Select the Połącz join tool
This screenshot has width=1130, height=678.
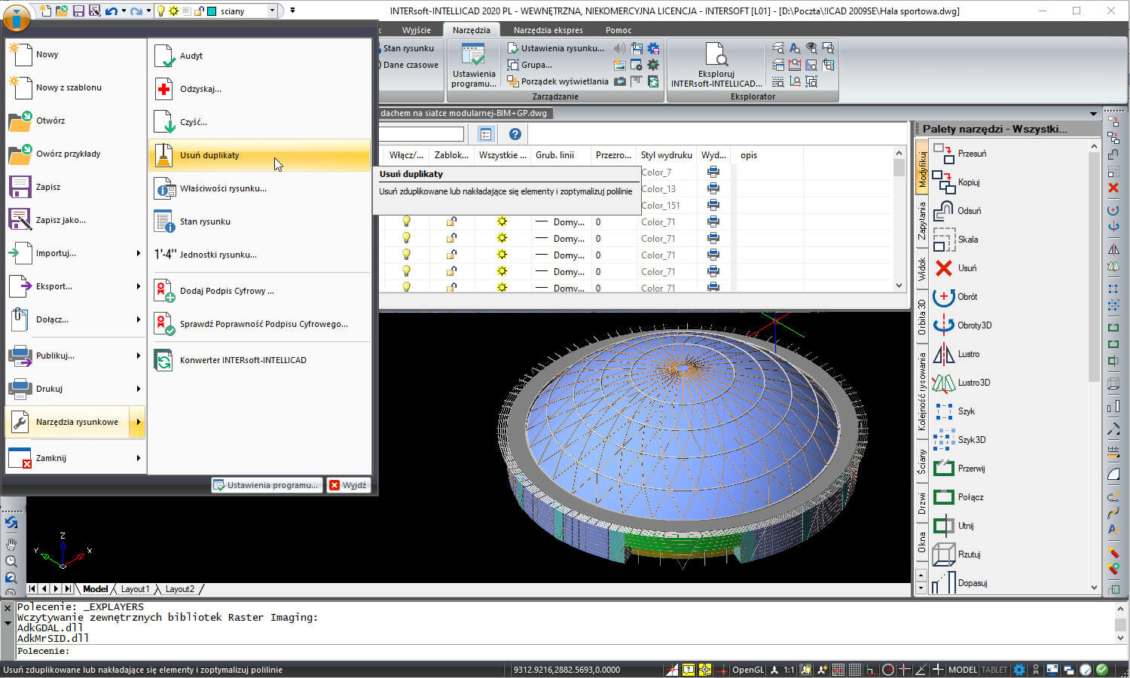[x=958, y=497]
